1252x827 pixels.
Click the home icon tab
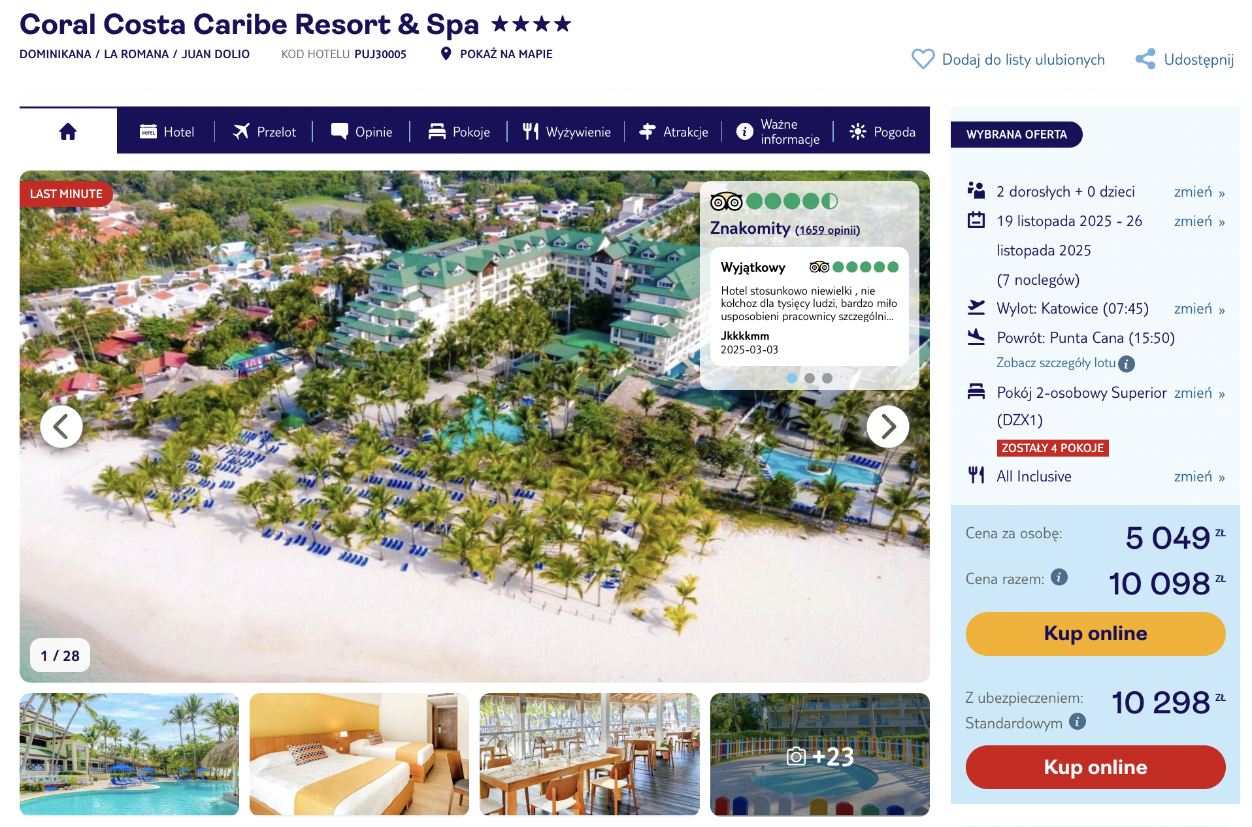tap(68, 131)
